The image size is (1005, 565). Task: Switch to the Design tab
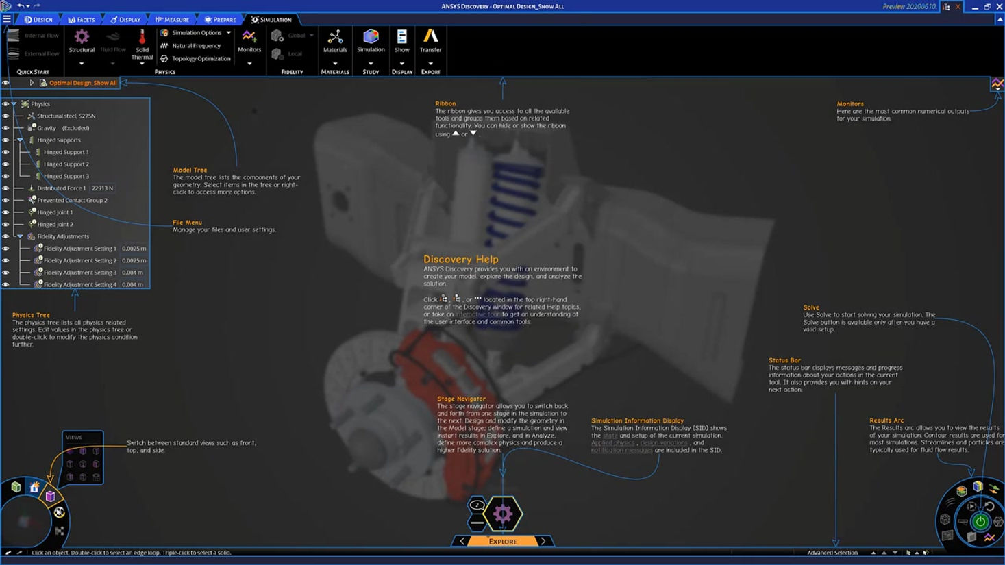point(39,20)
